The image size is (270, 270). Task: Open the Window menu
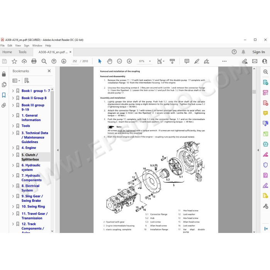(x=37, y=46)
